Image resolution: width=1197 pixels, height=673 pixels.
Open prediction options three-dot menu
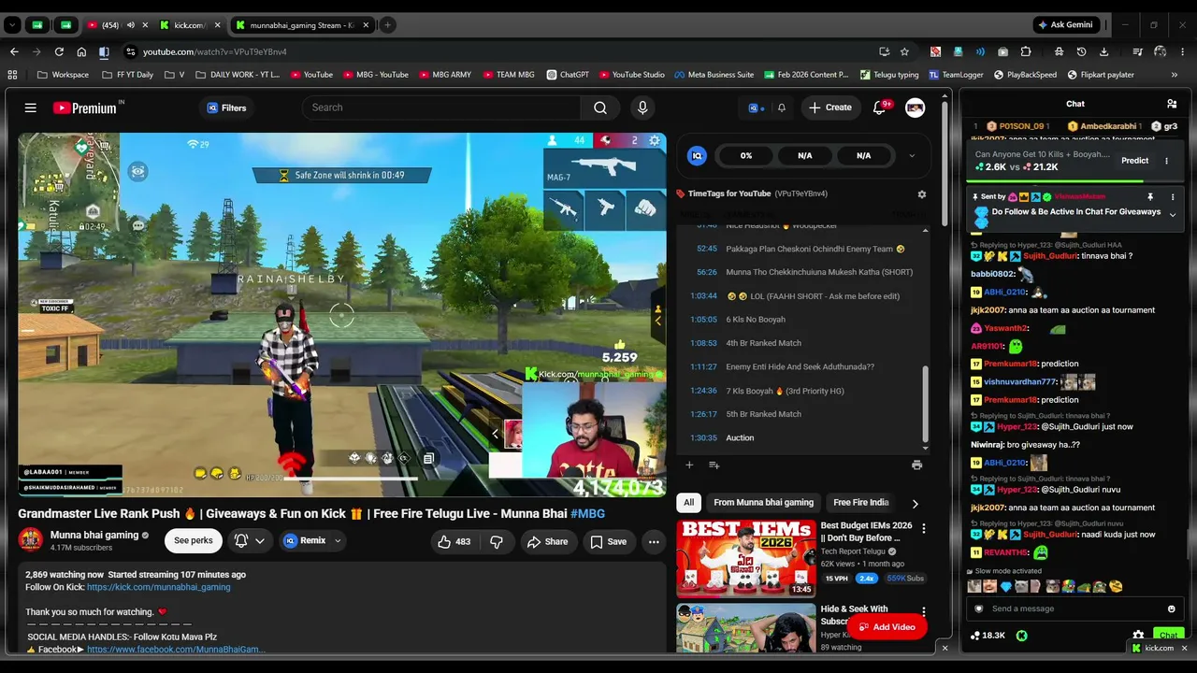click(x=1166, y=161)
